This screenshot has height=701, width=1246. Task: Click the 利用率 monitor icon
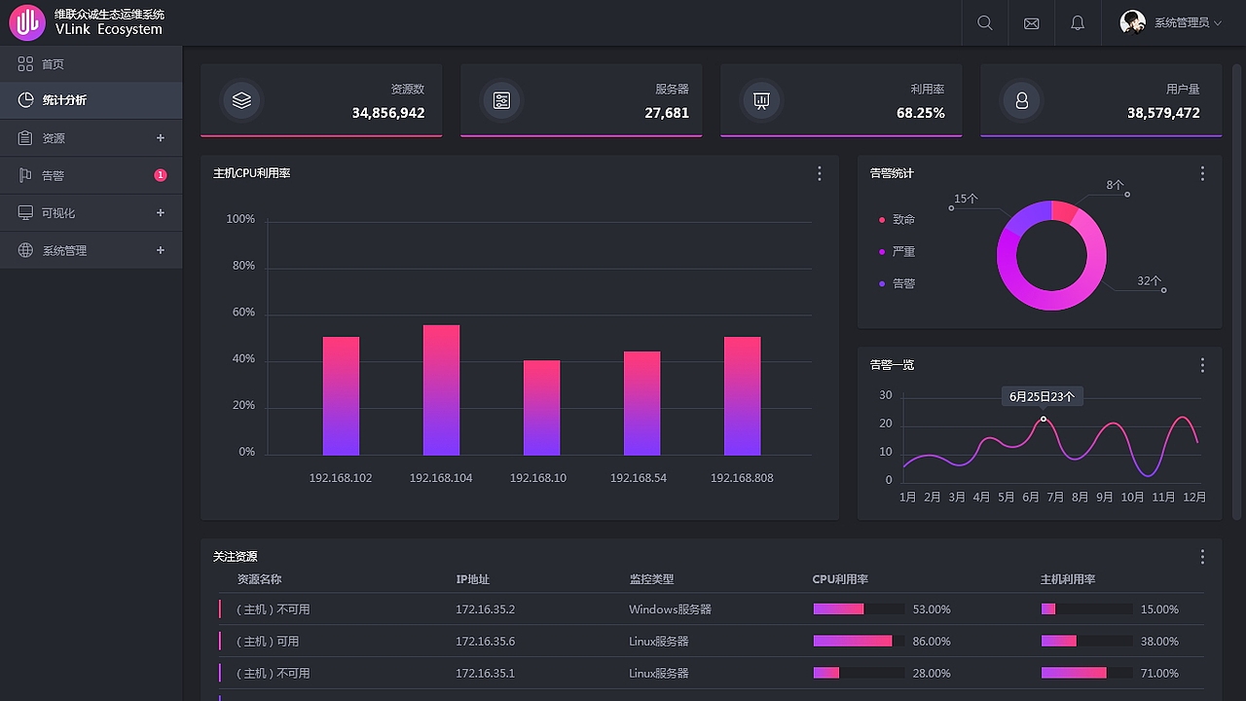[x=761, y=99]
